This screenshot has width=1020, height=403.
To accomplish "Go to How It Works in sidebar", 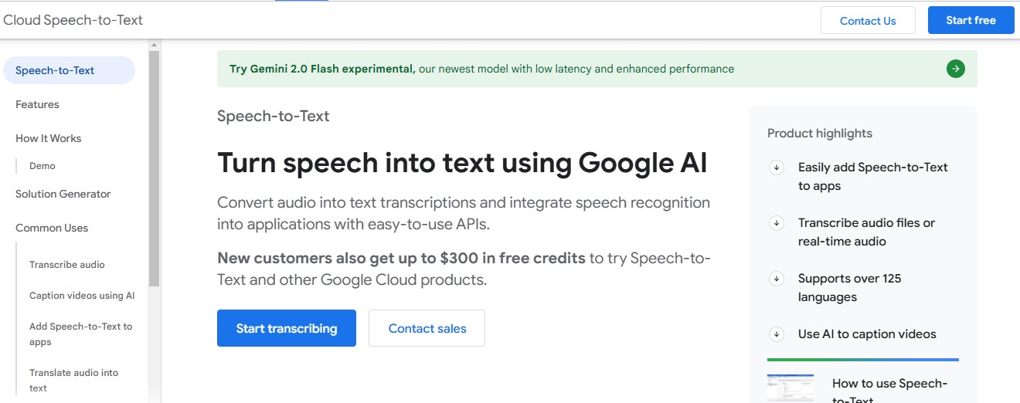I will tap(48, 138).
